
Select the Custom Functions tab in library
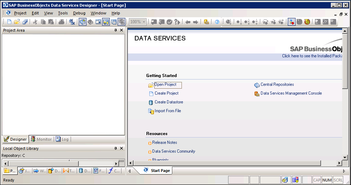pyautogui.click(x=114, y=171)
